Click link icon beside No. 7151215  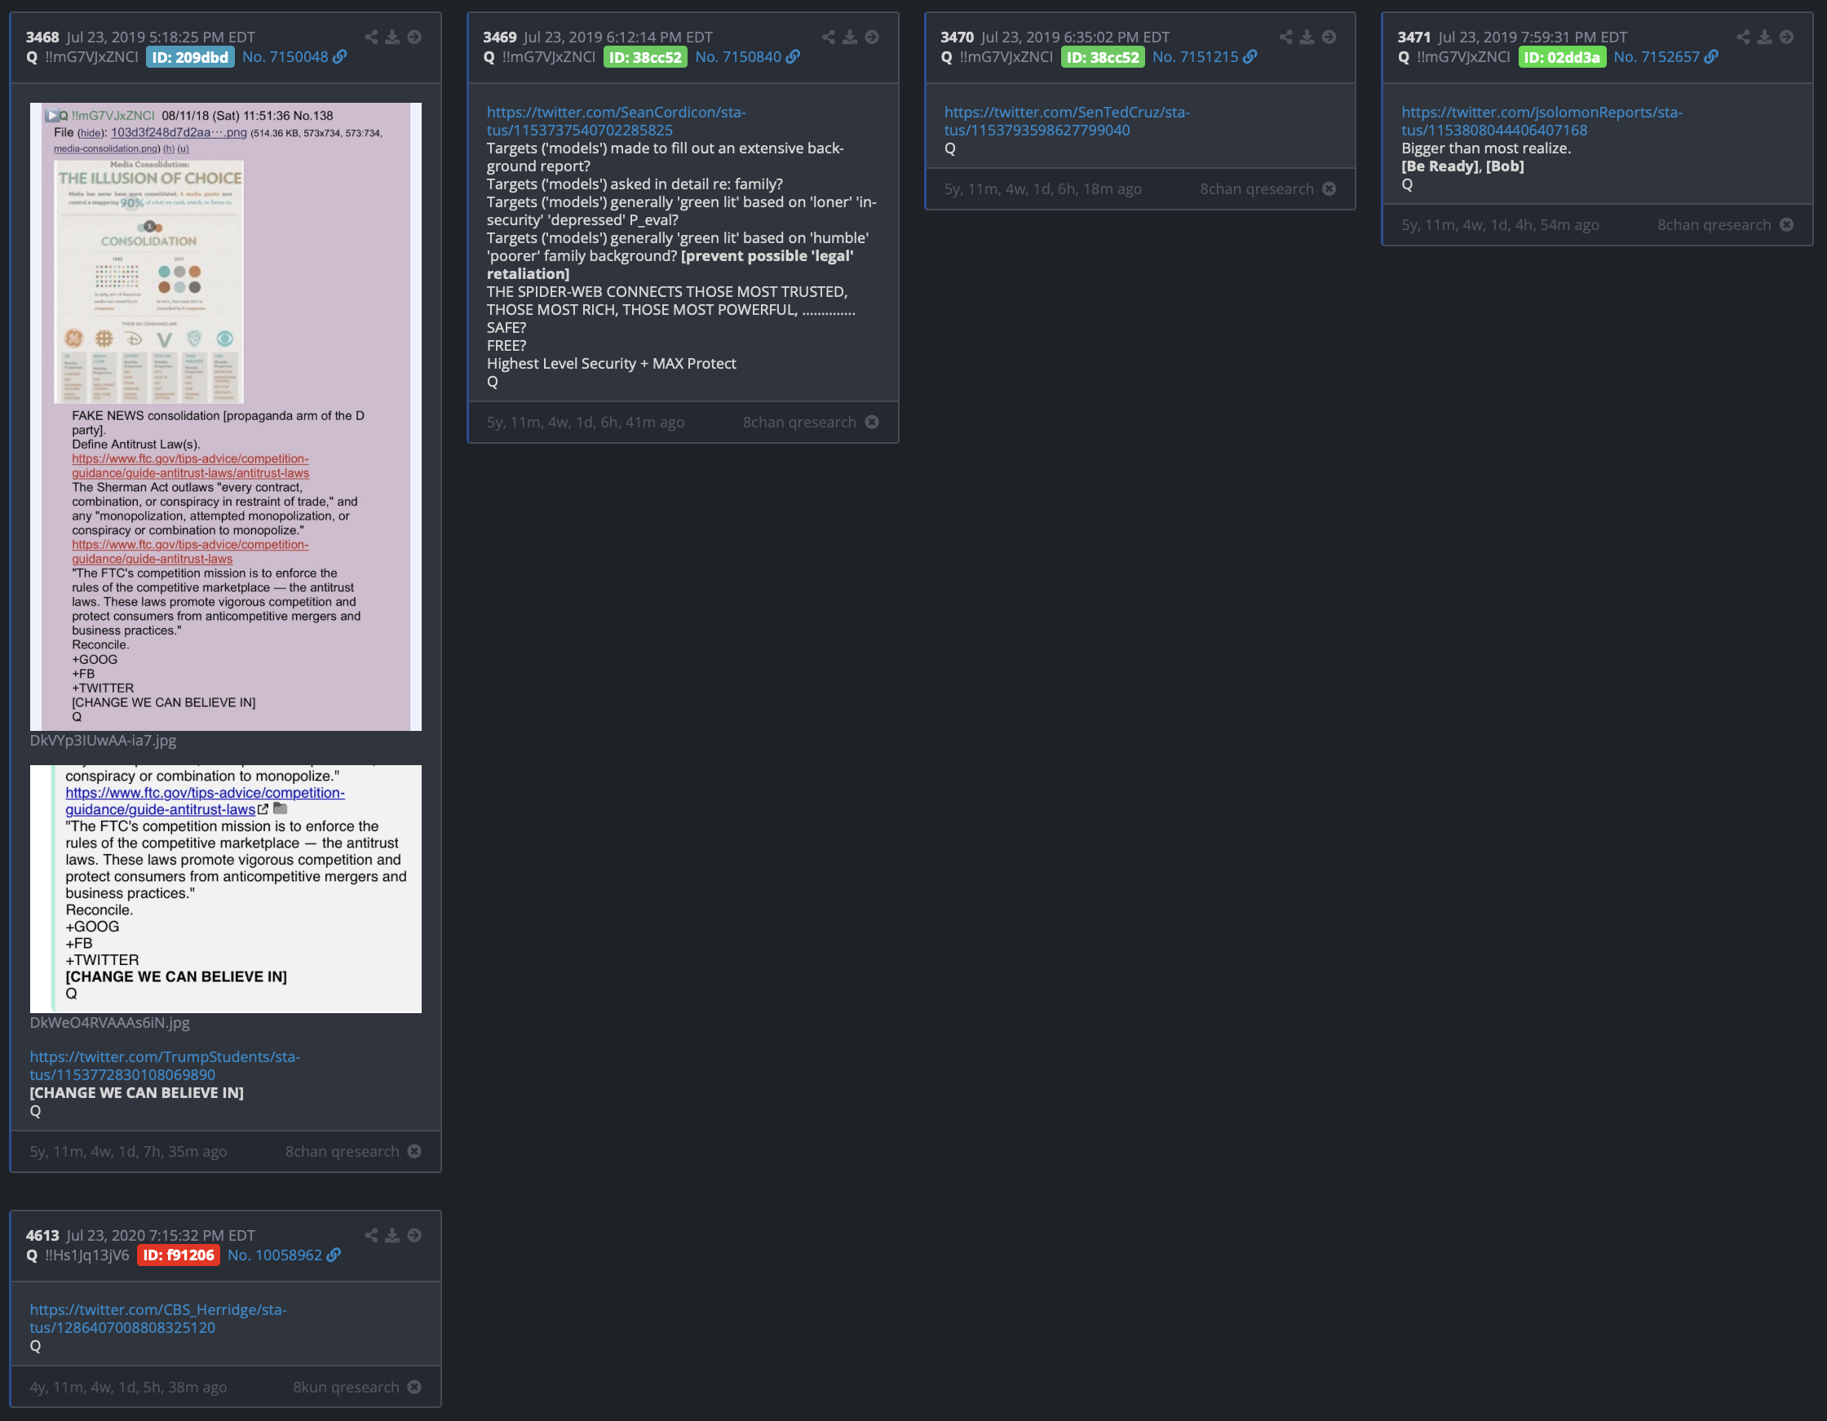1250,57
